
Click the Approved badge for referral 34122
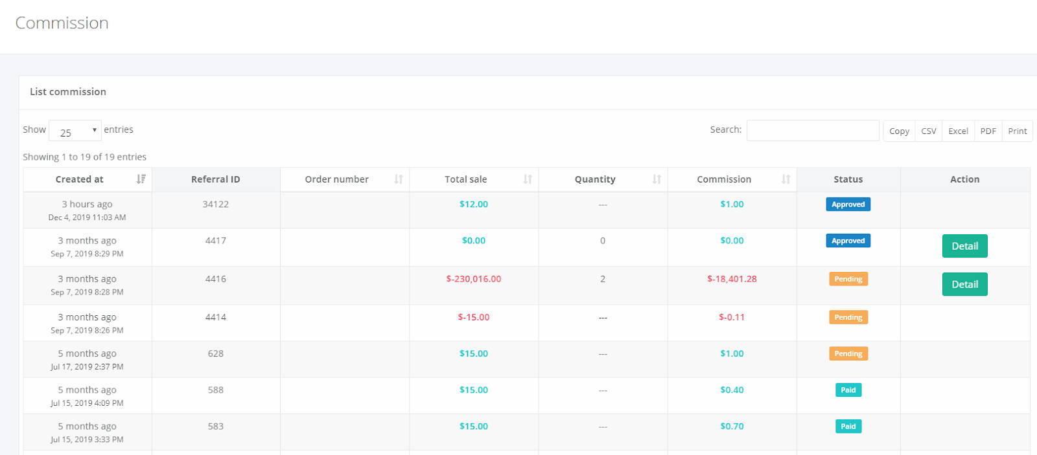coord(848,204)
